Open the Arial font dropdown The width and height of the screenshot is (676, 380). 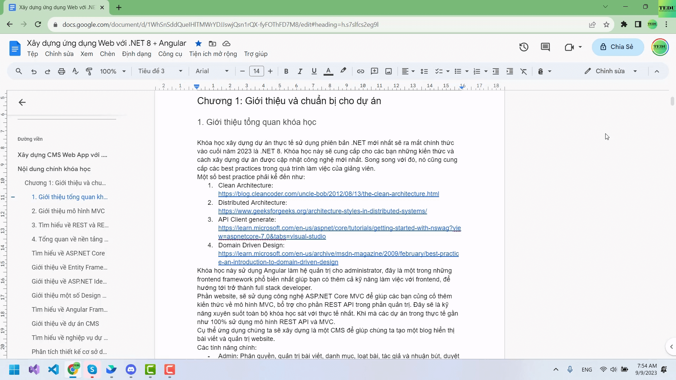point(212,71)
